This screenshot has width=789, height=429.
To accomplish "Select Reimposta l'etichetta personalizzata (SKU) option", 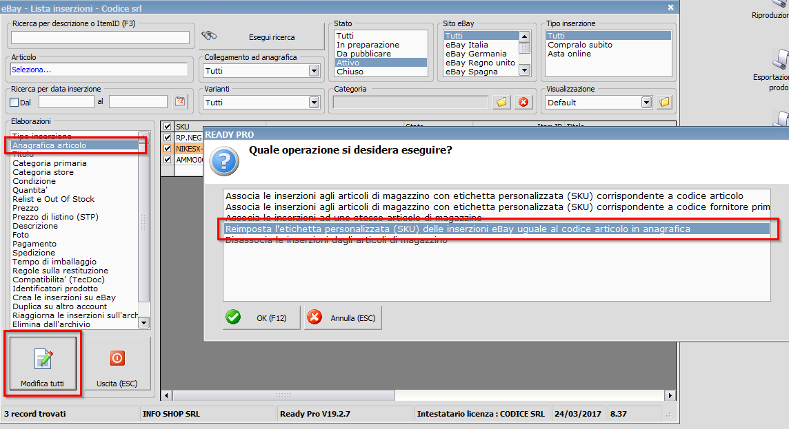I will point(497,229).
